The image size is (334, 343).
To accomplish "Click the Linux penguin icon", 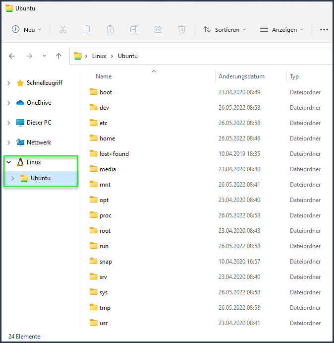I will click(x=20, y=162).
